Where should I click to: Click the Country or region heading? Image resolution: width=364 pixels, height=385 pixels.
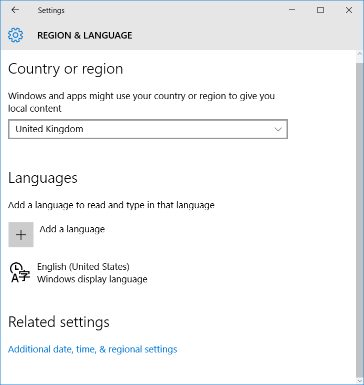(x=65, y=69)
